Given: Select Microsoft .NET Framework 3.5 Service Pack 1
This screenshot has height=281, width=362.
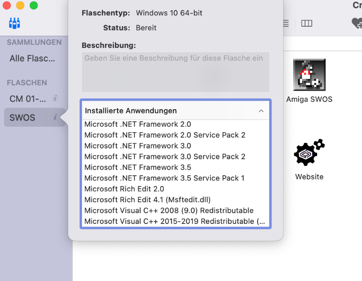Looking at the screenshot, I should (x=164, y=178).
